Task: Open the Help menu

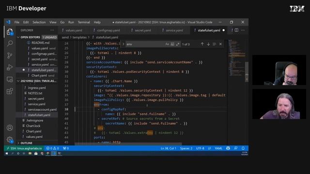Action: point(97,22)
